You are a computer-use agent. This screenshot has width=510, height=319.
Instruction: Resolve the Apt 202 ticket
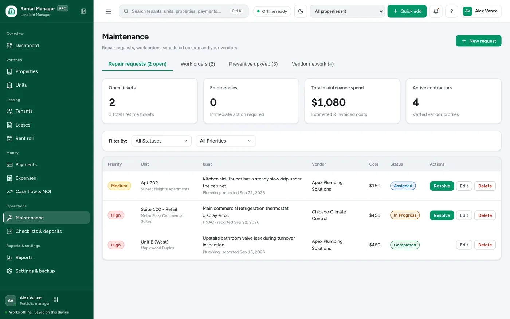pos(442,186)
